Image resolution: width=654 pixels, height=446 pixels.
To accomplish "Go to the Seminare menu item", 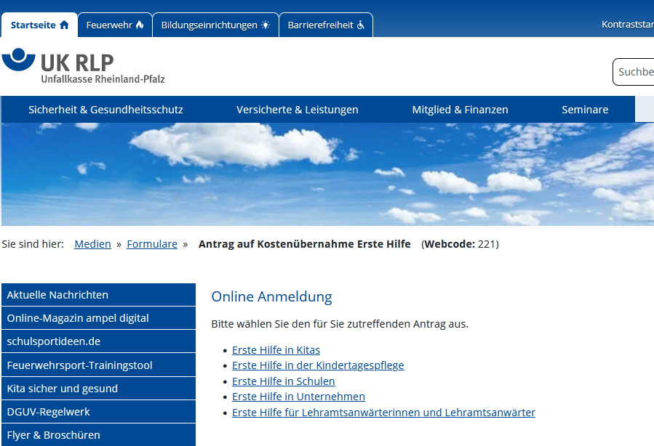I will [x=584, y=110].
